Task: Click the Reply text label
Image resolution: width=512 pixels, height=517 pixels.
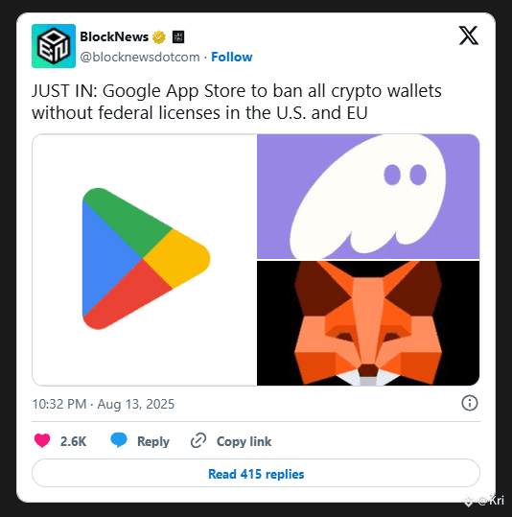Action: [153, 441]
